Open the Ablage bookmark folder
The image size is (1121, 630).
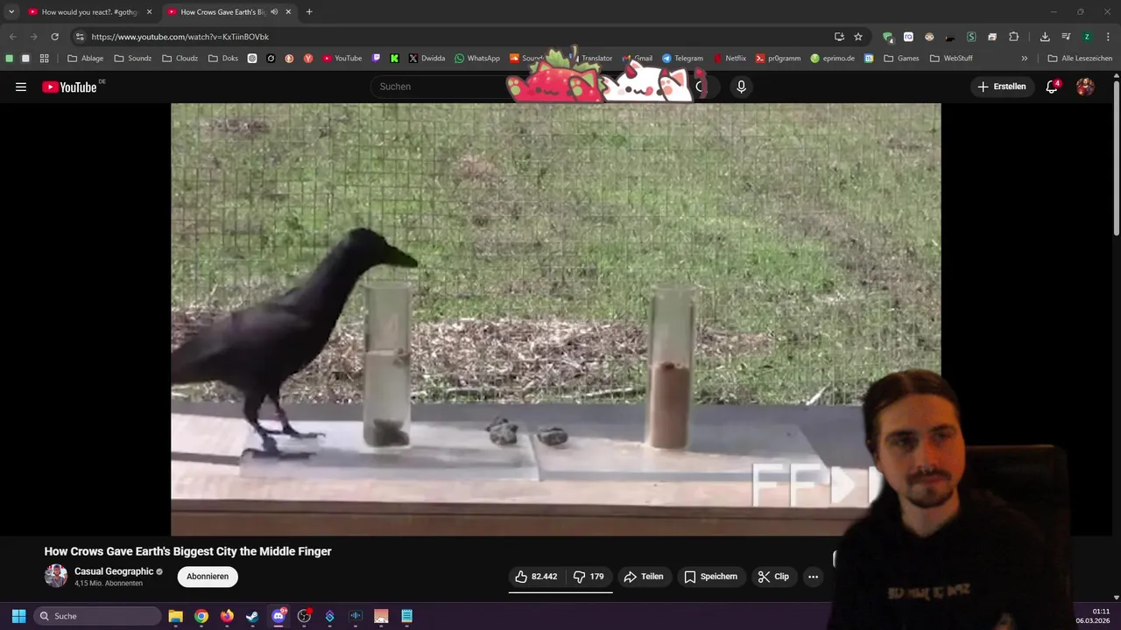pyautogui.click(x=86, y=59)
